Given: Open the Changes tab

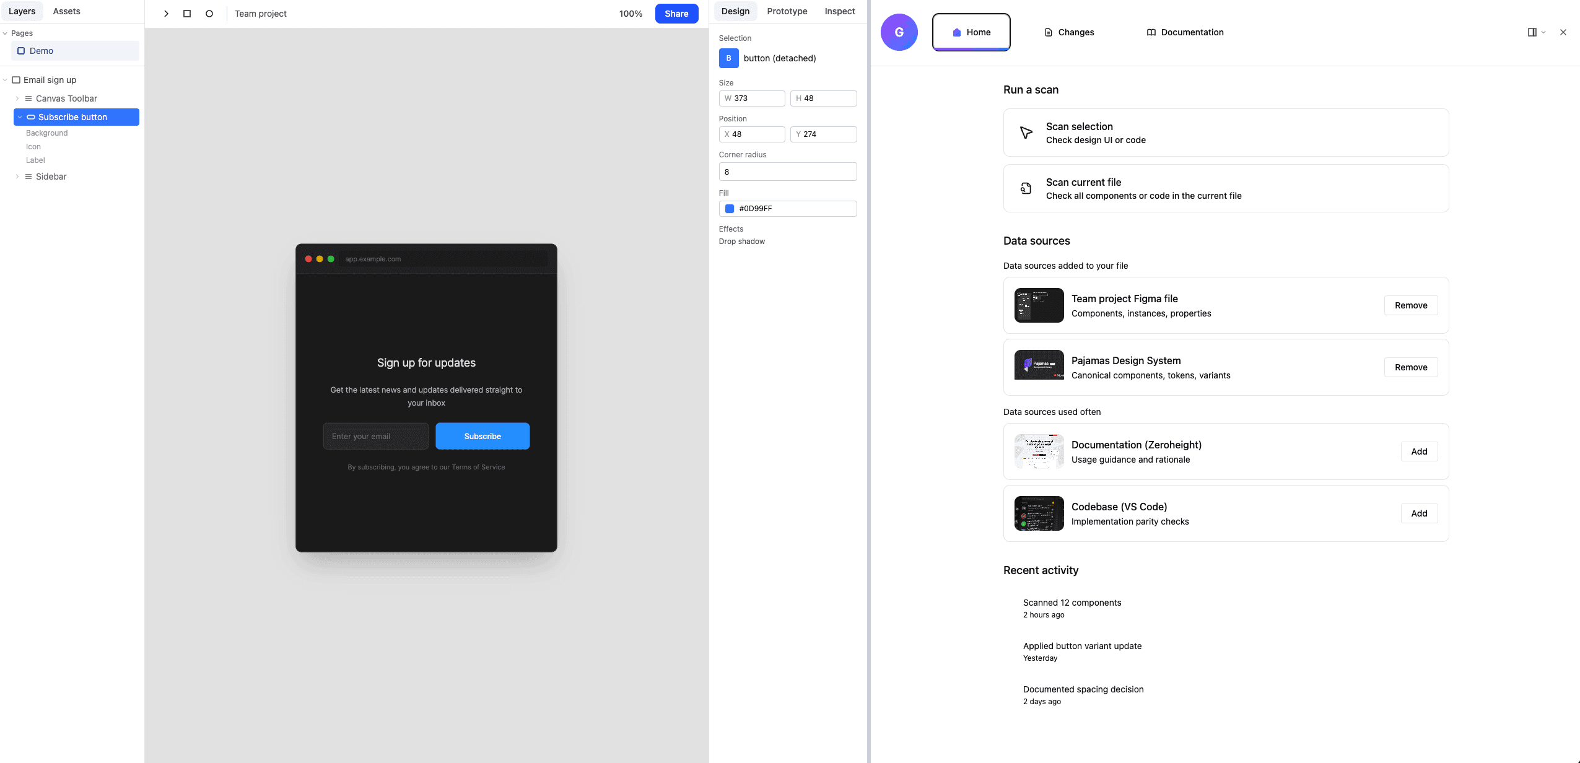Looking at the screenshot, I should (1069, 32).
